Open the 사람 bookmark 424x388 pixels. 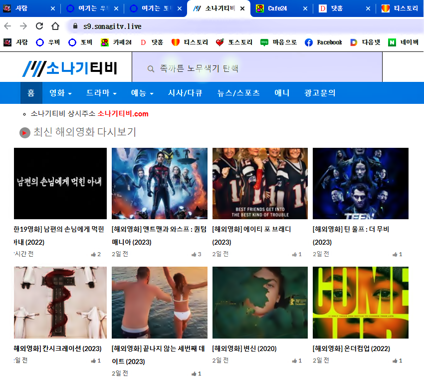[15, 42]
